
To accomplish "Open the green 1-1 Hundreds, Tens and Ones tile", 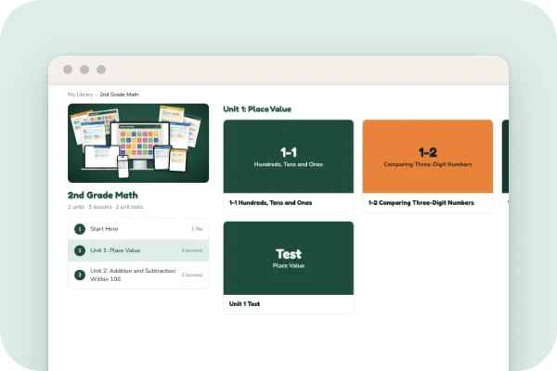I will 289,156.
